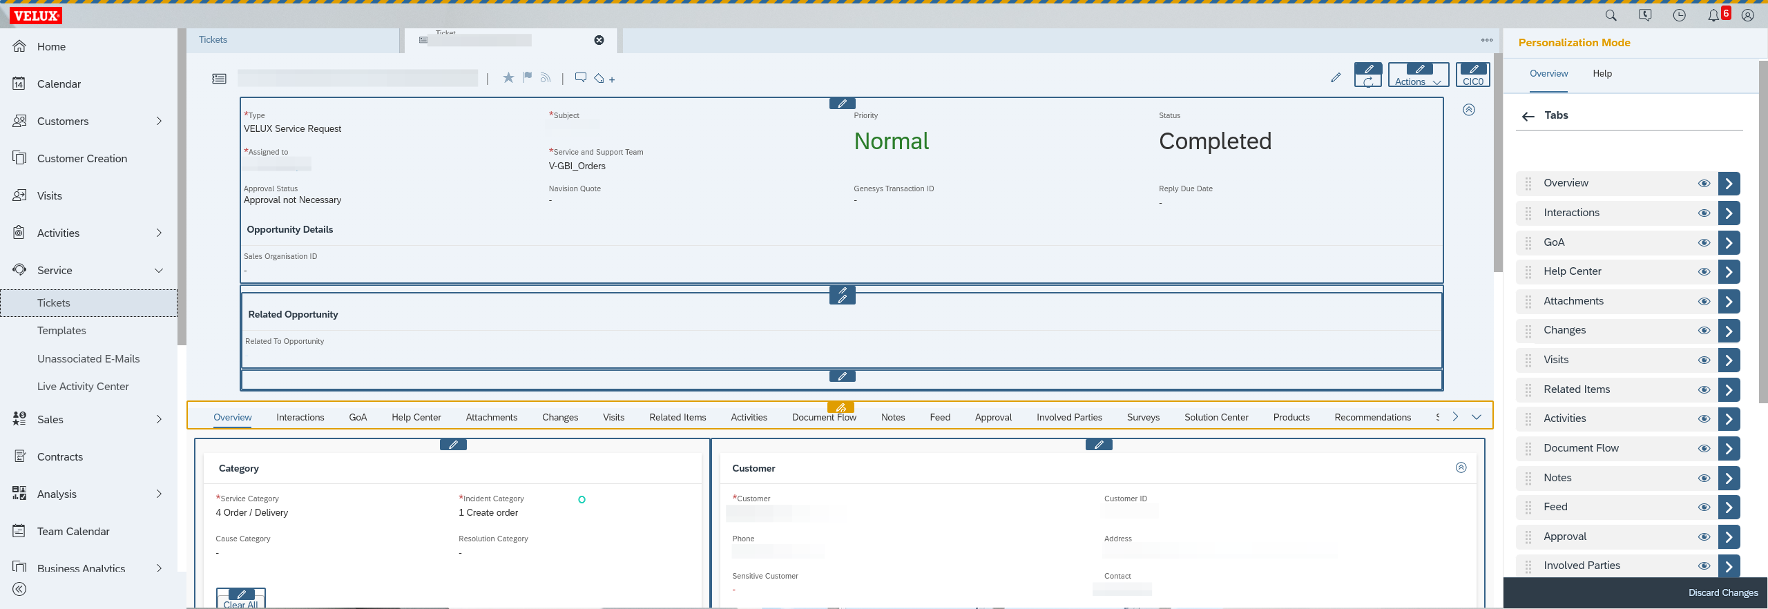Click the Calendar icon in the sidebar
The image size is (1768, 609).
tap(19, 84)
